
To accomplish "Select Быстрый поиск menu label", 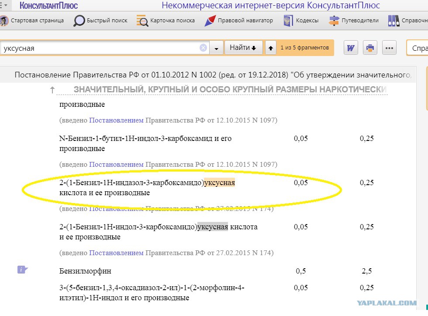I will (x=107, y=21).
